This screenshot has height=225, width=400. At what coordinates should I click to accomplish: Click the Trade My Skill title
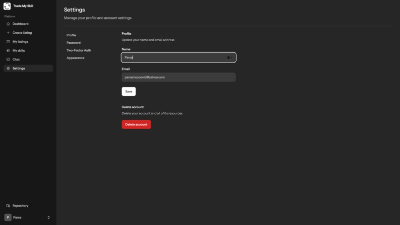(23, 6)
